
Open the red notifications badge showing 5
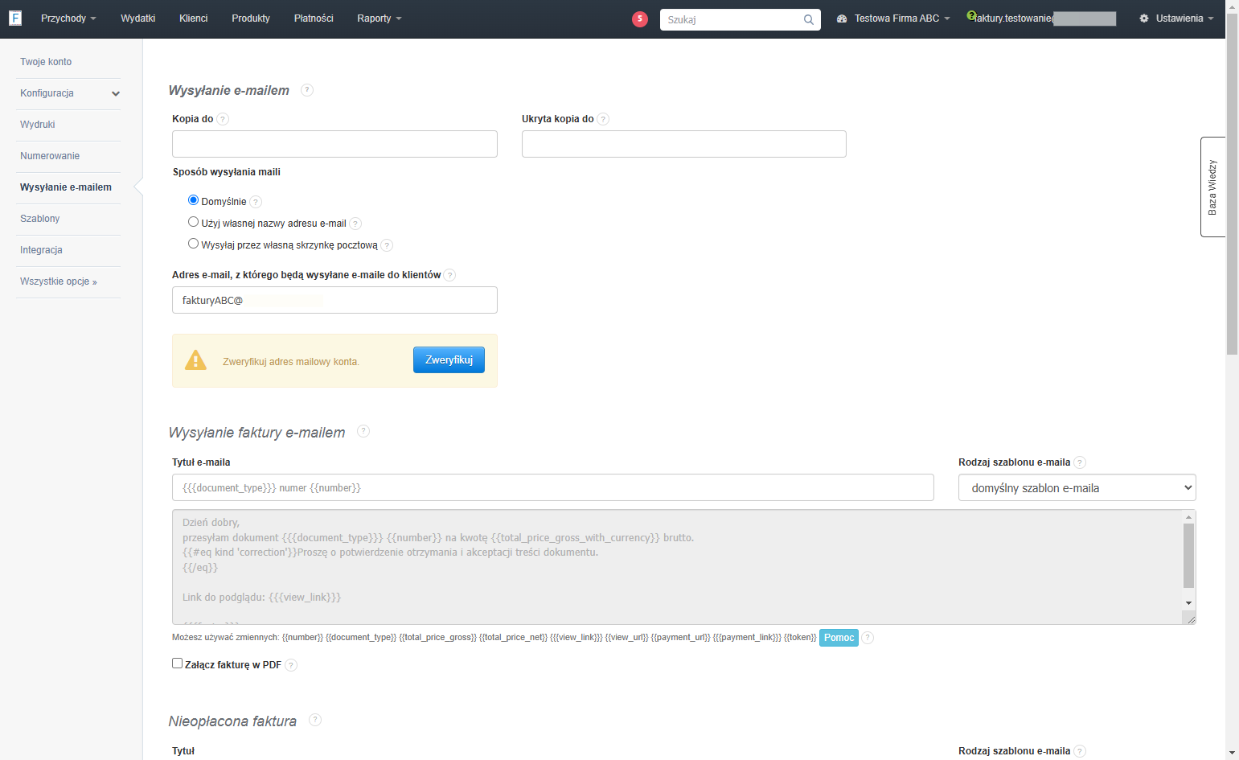tap(640, 19)
